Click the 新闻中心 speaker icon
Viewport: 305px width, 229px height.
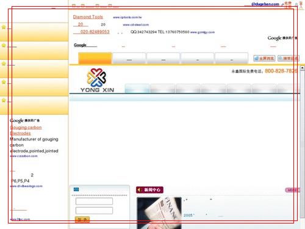pyautogui.click(x=139, y=190)
